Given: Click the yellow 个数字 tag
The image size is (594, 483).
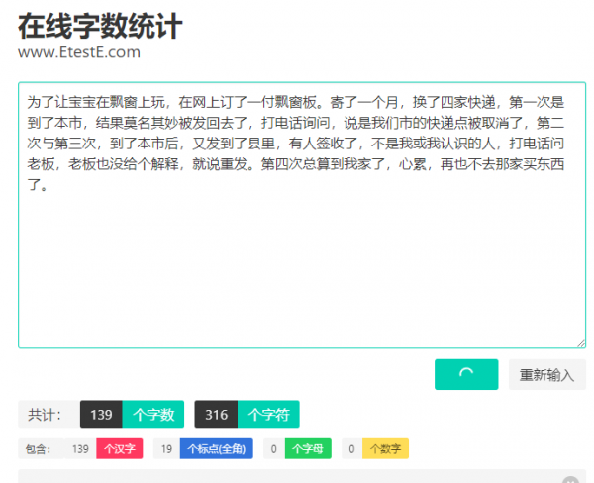Looking at the screenshot, I should point(385,449).
